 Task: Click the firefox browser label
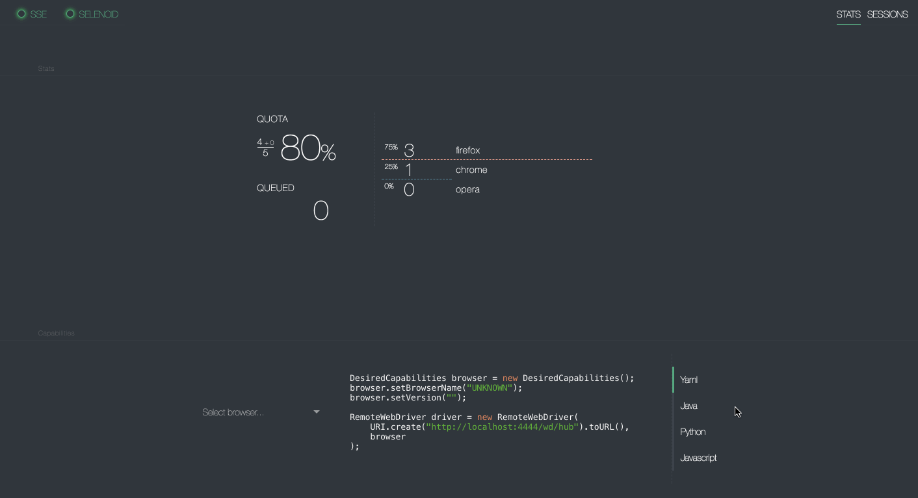click(467, 150)
